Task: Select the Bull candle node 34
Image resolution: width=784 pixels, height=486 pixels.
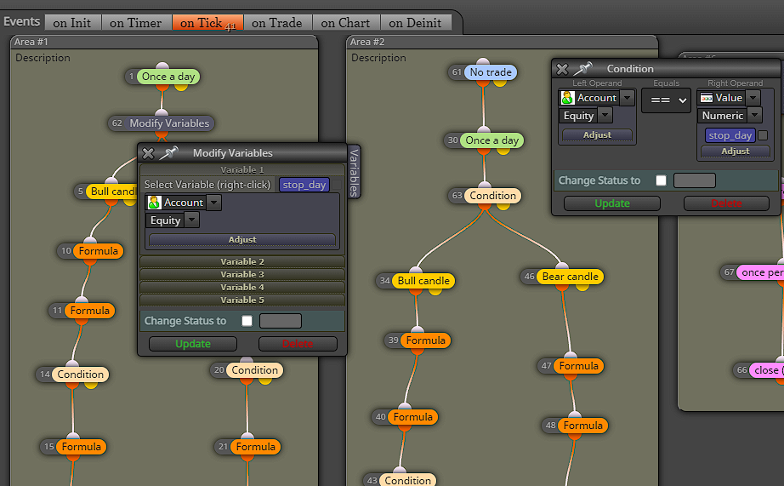Action: click(423, 281)
